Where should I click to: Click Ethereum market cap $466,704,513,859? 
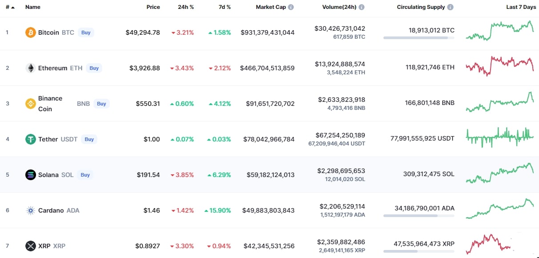(x=267, y=68)
